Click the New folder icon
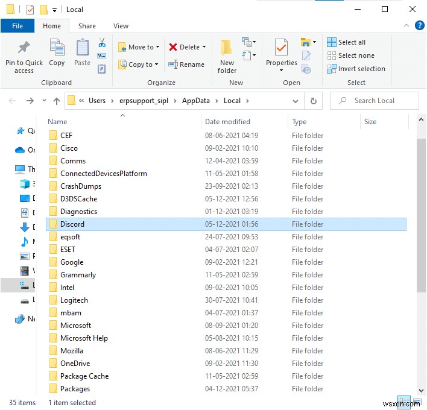Image resolution: width=427 pixels, height=410 pixels. point(226,47)
